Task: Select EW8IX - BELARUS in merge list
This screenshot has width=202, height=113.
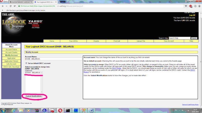Action: coord(33,73)
